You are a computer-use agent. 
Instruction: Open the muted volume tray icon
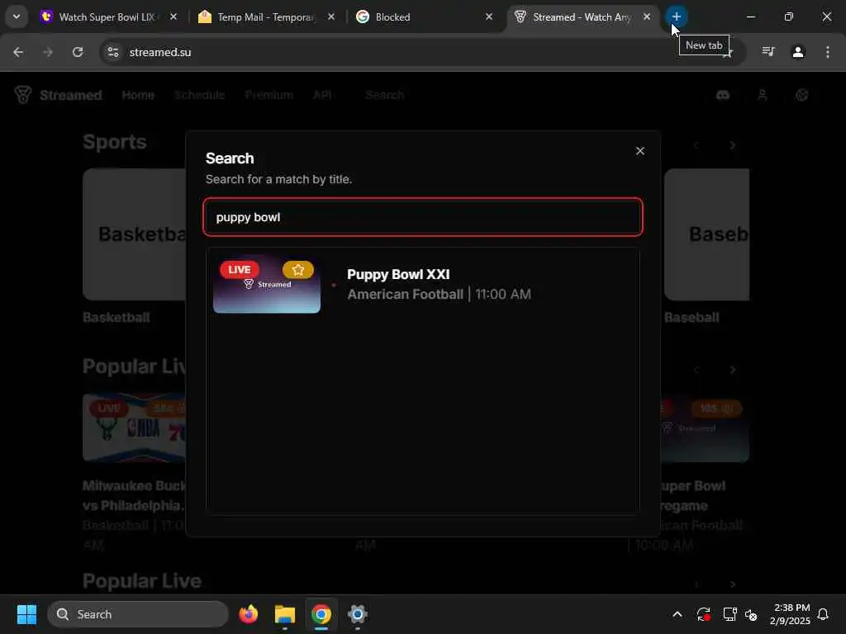pyautogui.click(x=751, y=614)
